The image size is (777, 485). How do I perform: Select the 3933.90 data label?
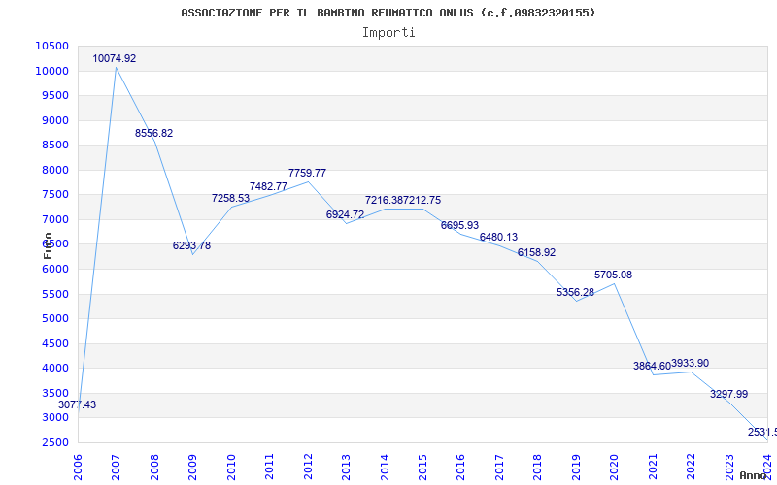coord(690,363)
